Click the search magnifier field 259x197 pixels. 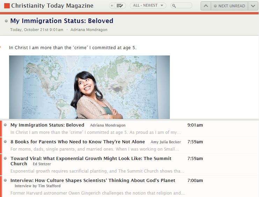[x=181, y=6]
